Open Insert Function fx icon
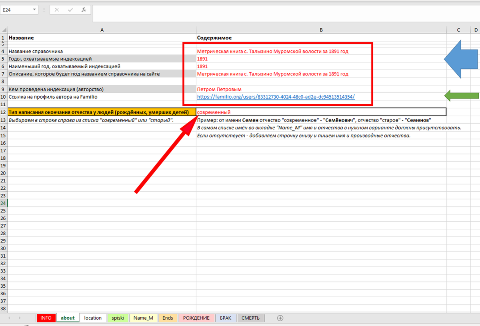 84,10
